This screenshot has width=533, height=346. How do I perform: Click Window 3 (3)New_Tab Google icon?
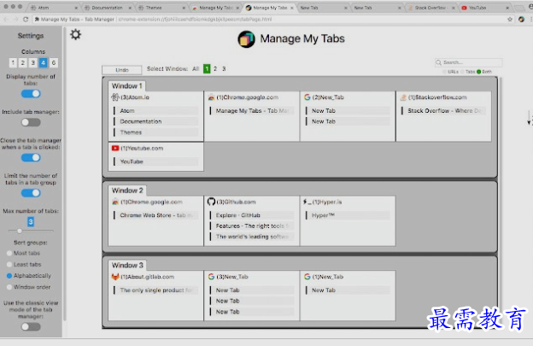pos(211,277)
